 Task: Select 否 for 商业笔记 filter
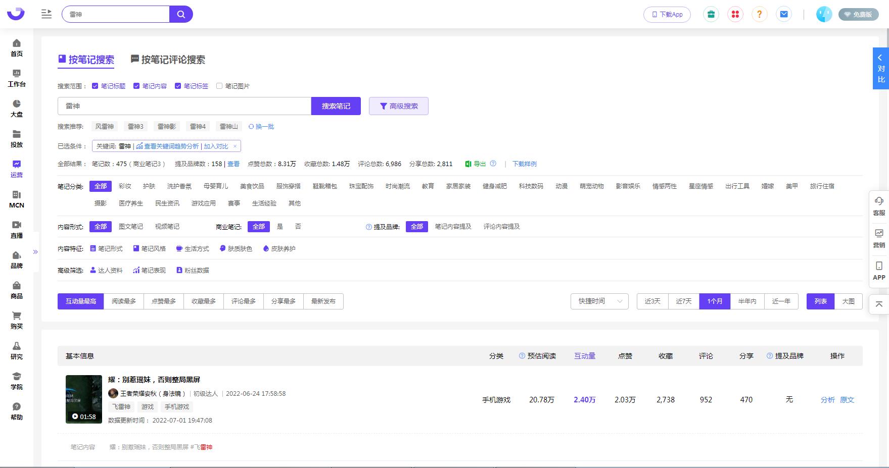click(x=298, y=227)
